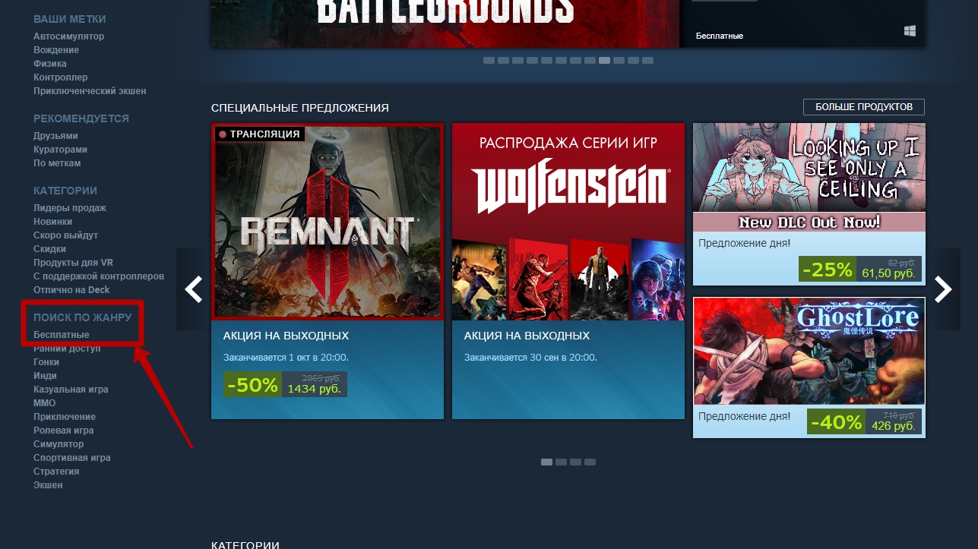
Task: Click the 61,50 руб. price
Action: (x=888, y=273)
